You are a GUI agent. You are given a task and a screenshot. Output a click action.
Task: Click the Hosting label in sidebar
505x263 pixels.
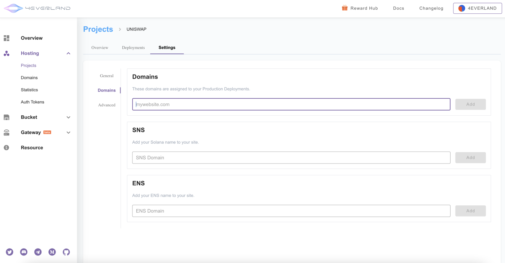click(x=30, y=53)
